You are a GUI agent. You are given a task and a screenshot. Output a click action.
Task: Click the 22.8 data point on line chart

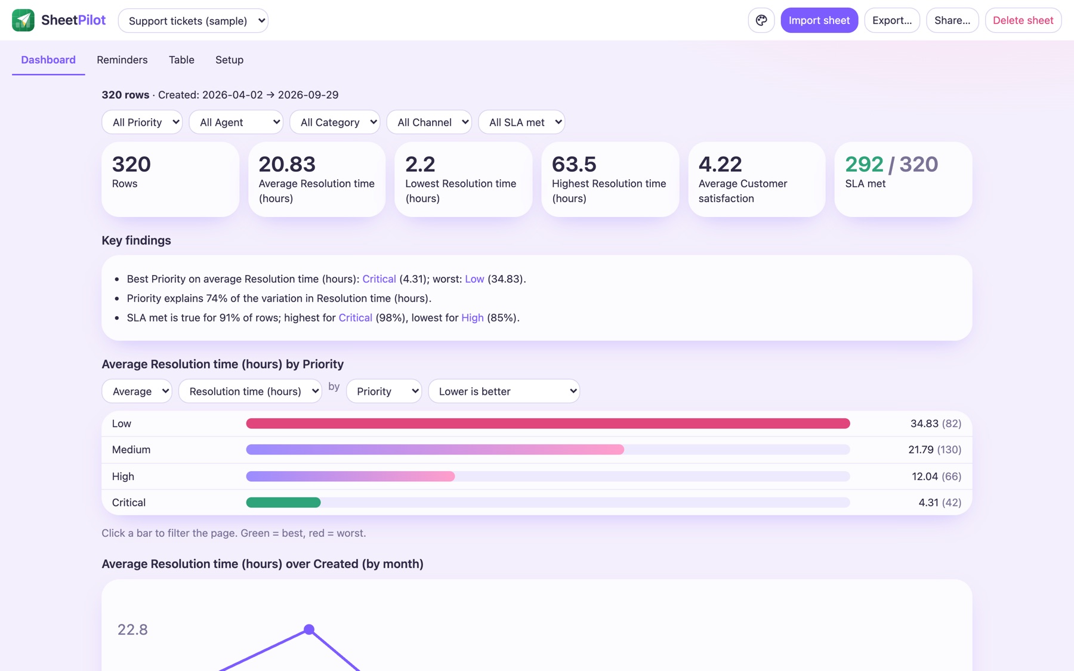point(309,629)
